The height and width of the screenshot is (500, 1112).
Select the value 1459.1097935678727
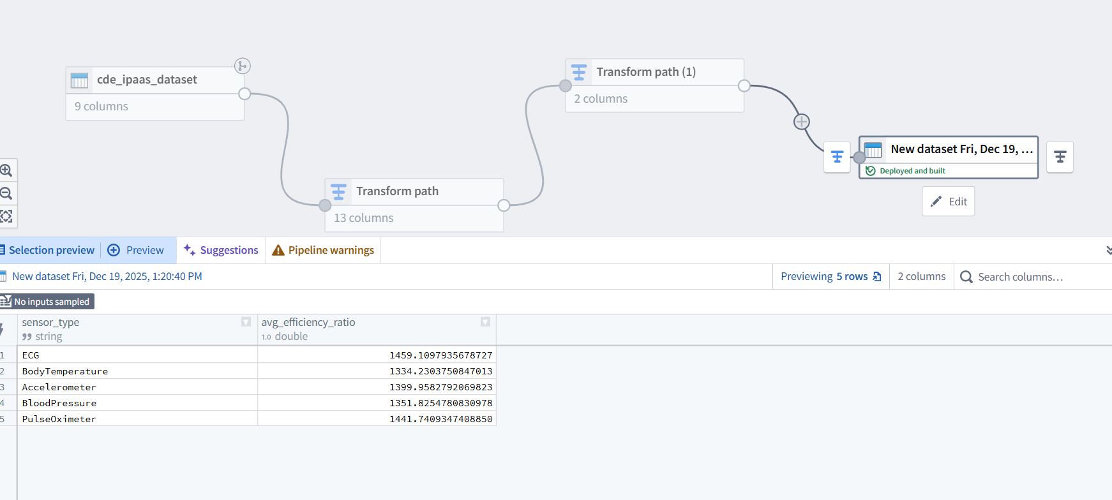pos(441,355)
